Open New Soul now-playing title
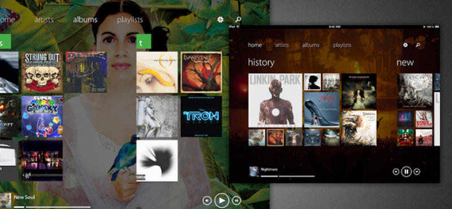Screen dimensions: 452x209 24,198
